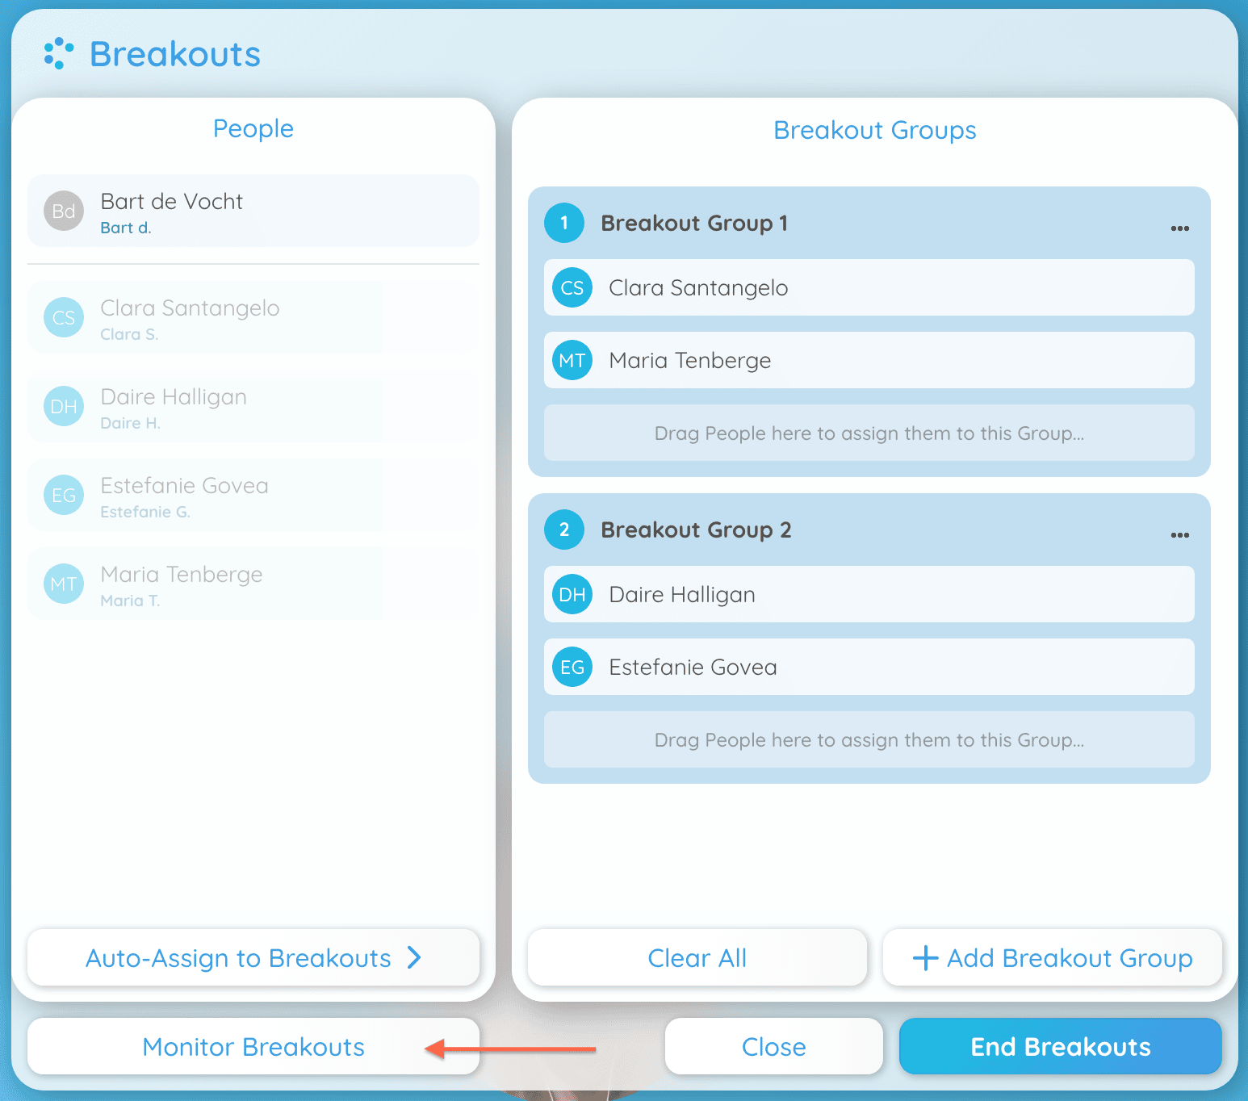
Task: Open the options menu for Breakout Group 2
Action: click(x=1179, y=535)
